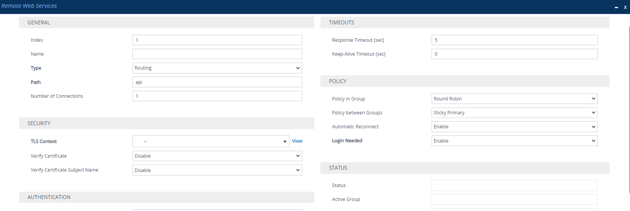Expand the Policy in Group dropdown
The width and height of the screenshot is (630, 211).
click(x=514, y=99)
